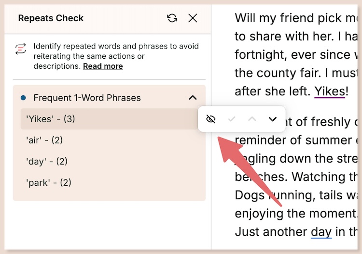Choose the 'day' - (2) repeated word
Image resolution: width=362 pixels, height=254 pixels.
(46, 161)
